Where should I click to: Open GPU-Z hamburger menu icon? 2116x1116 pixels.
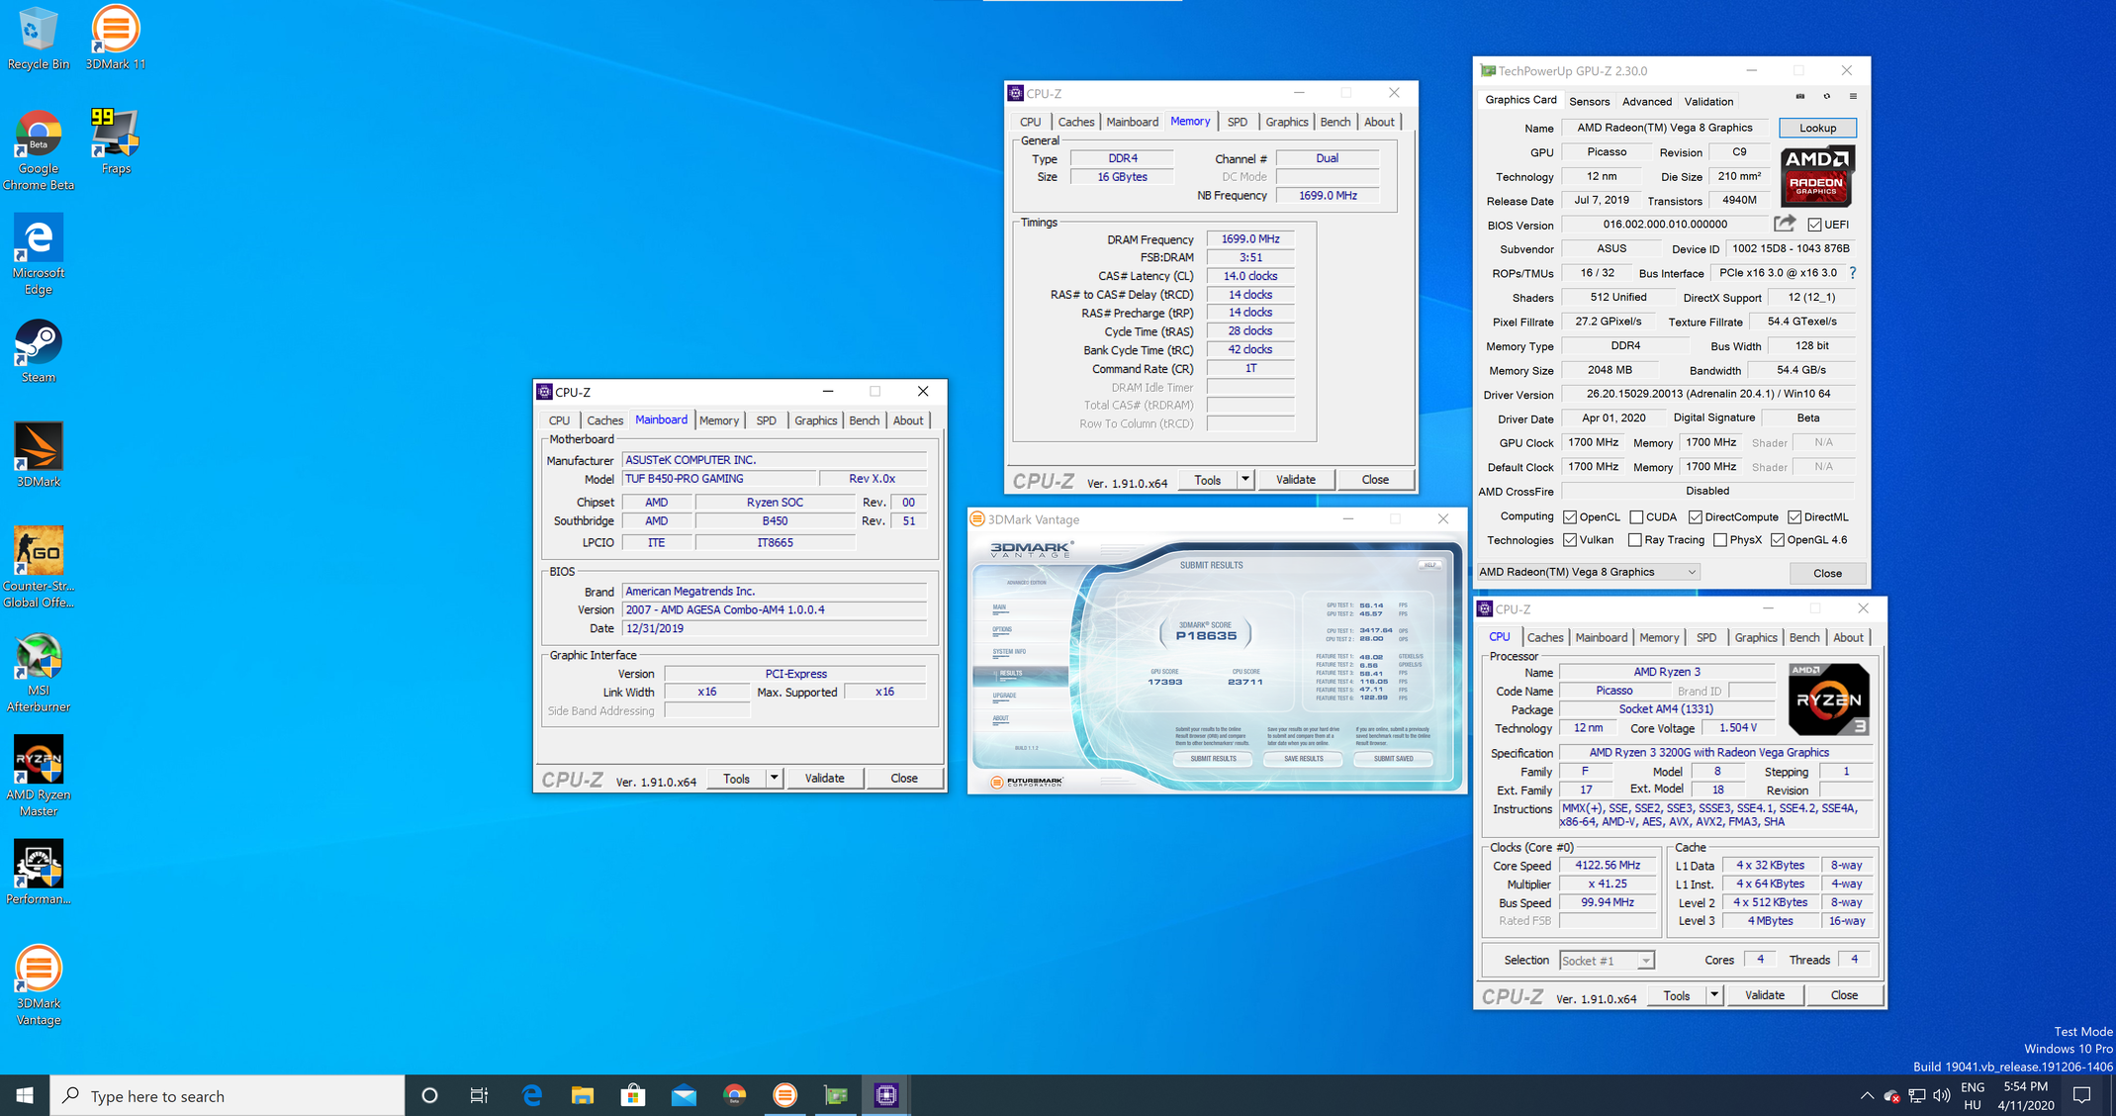click(1853, 97)
